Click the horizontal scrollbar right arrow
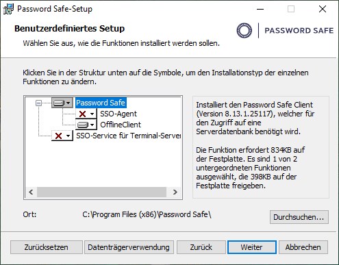The image size is (339, 265). (x=175, y=192)
